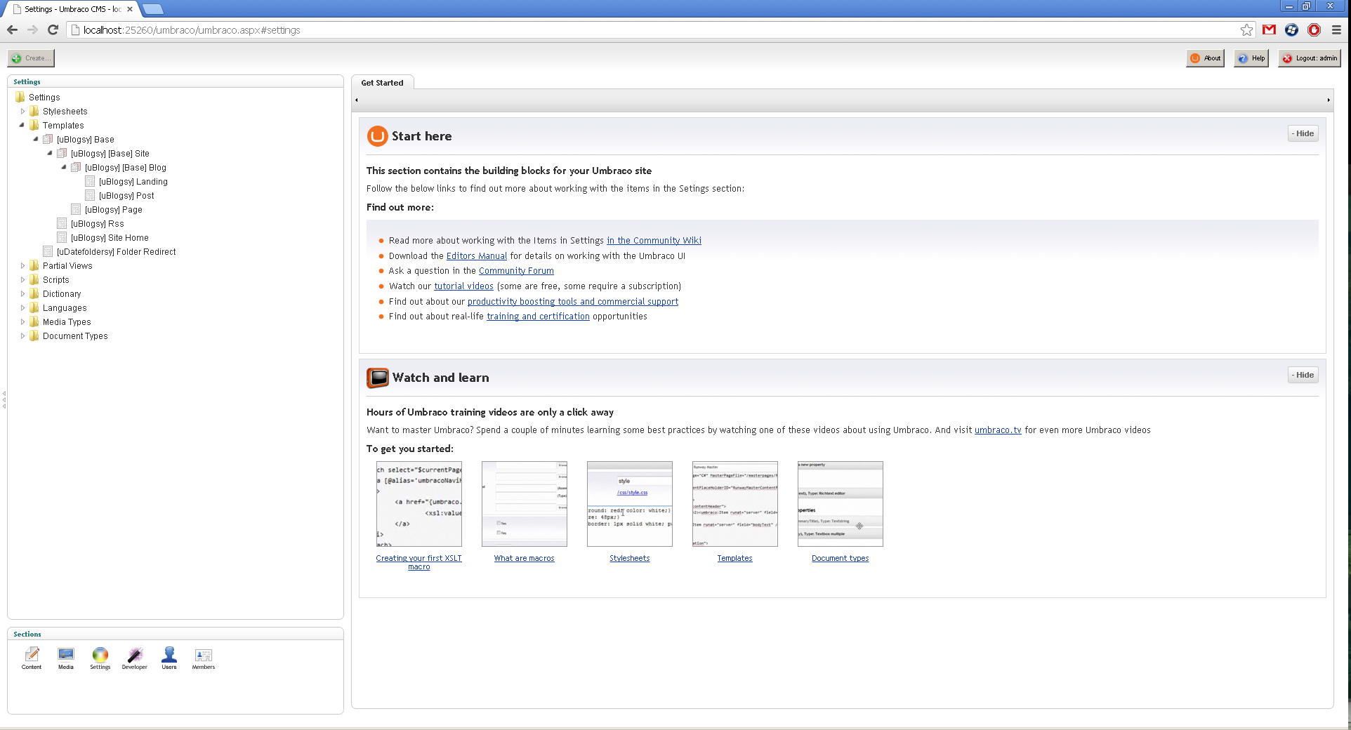Collapse the [uBlogsy] [Base] Site node
Image resolution: width=1351 pixels, height=730 pixels.
click(x=50, y=153)
